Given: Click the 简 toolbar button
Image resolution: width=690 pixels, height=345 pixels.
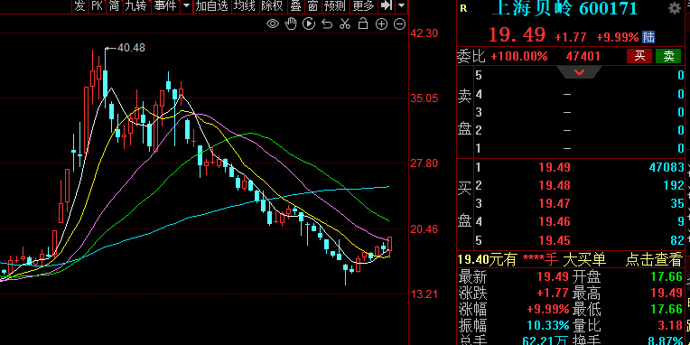Looking at the screenshot, I should [115, 5].
